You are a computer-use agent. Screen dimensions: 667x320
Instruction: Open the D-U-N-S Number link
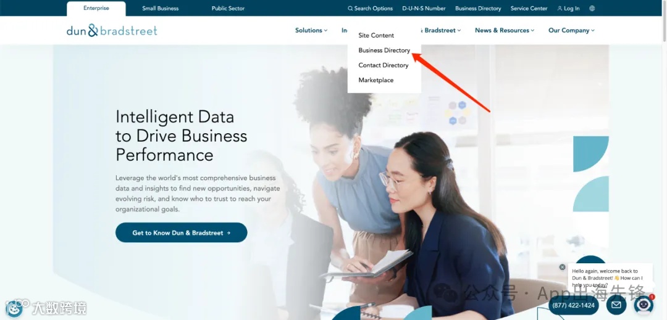point(424,8)
